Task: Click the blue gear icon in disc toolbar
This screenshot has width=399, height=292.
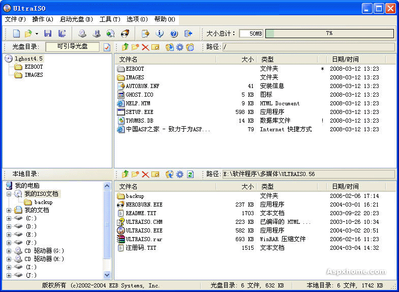Action: coord(179,47)
